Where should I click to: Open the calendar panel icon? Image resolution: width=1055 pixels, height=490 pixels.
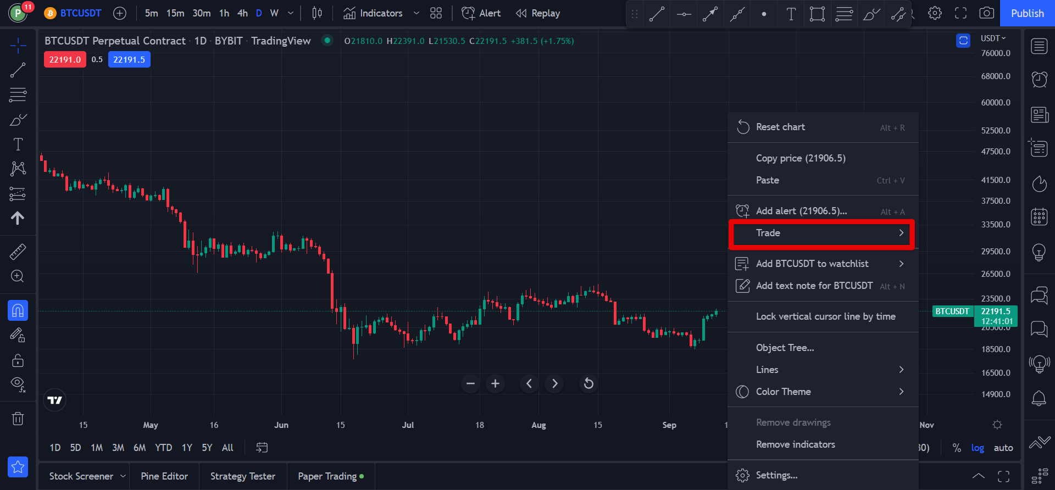tap(1039, 217)
